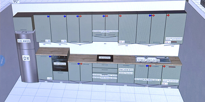Click the blue info icon at left edge

(x=2, y=61)
